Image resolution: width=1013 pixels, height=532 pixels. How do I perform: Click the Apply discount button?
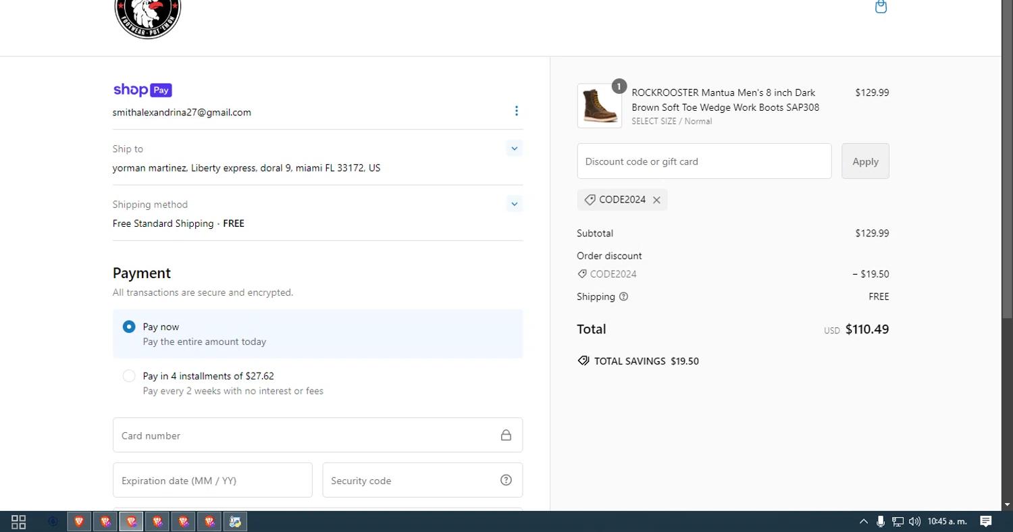865,161
